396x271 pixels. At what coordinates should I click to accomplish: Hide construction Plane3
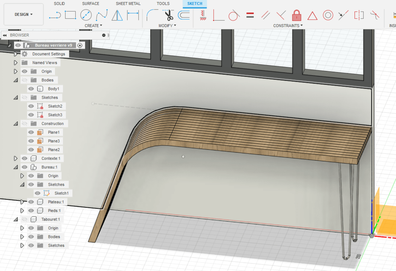(x=31, y=141)
